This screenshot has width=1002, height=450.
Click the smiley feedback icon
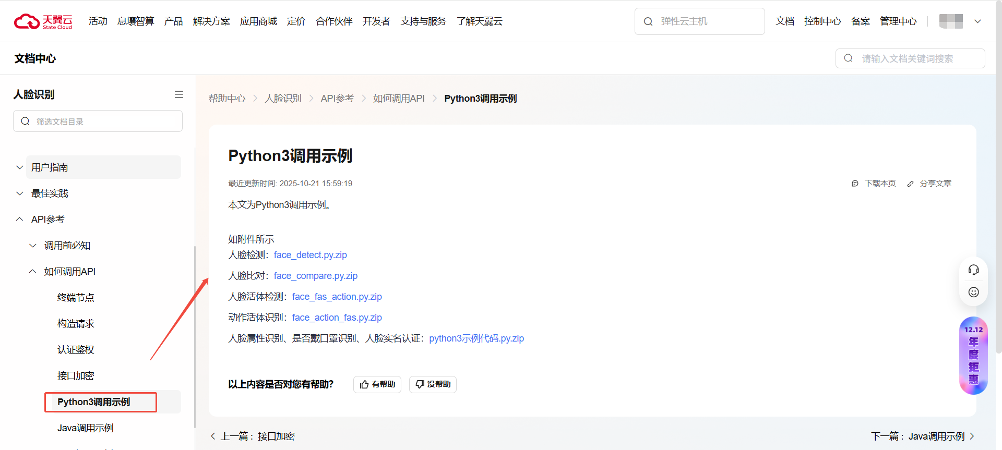(973, 292)
